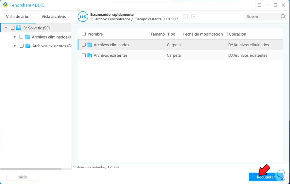This screenshot has height=184, width=290.
Task: Click '55 archivos encontrados' text
Action: (x=110, y=19)
